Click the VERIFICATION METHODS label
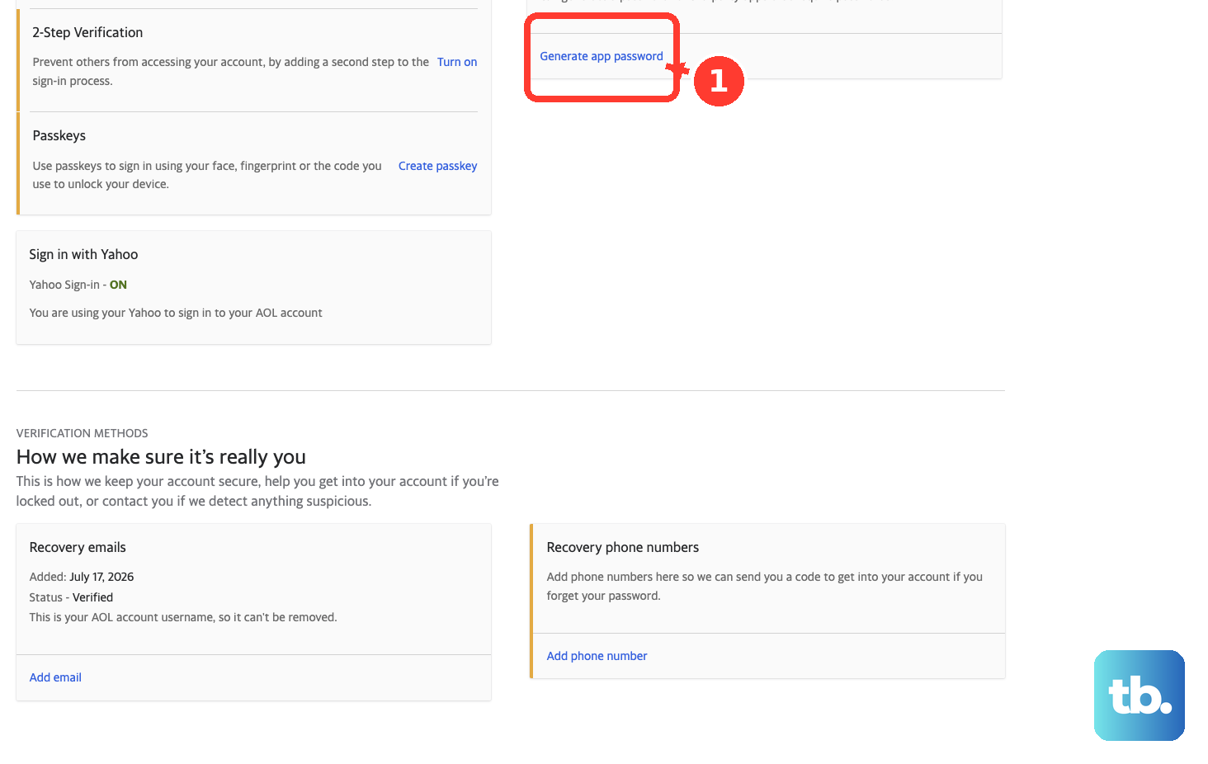1208x764 pixels. click(x=83, y=433)
